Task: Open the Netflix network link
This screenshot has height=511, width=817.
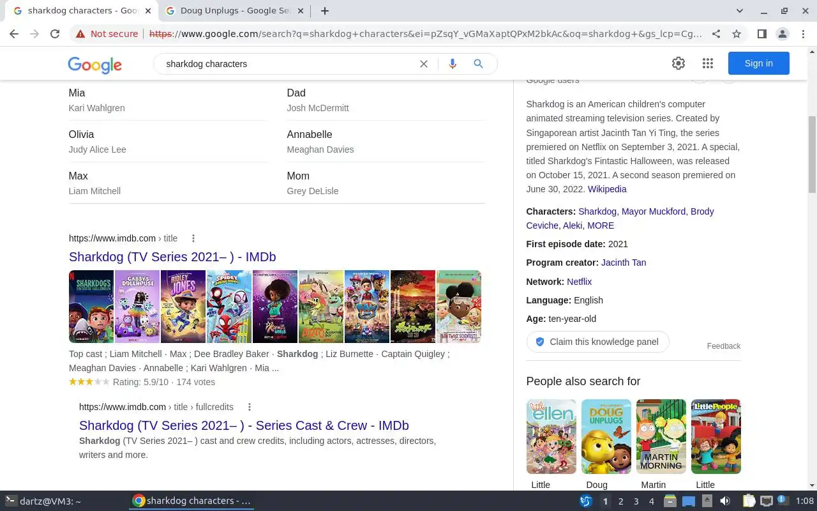Action: tap(579, 282)
